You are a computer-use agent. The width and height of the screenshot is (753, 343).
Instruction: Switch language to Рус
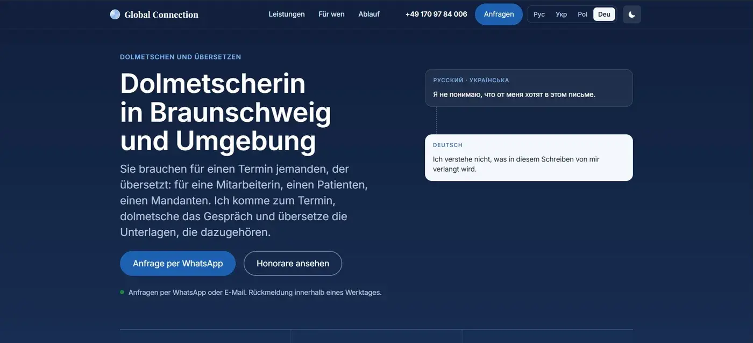[539, 14]
